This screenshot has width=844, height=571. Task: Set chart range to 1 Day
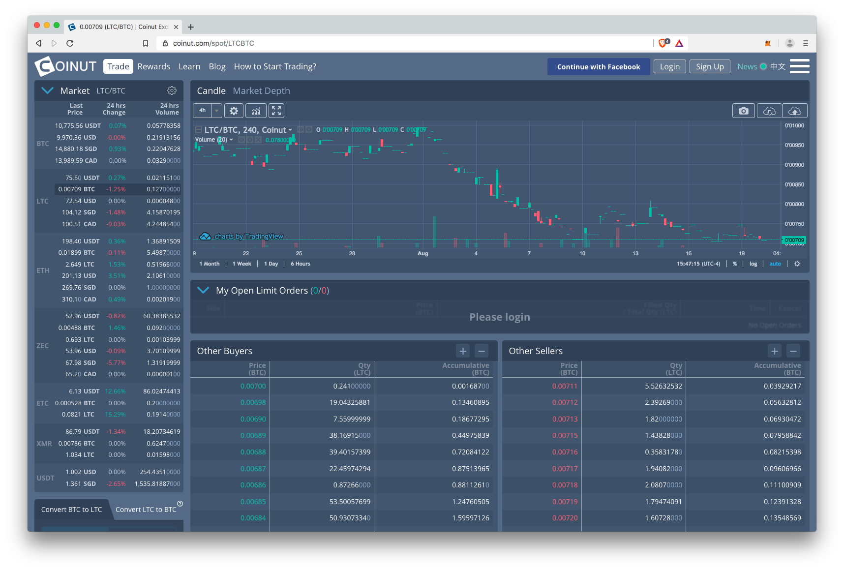pos(271,264)
